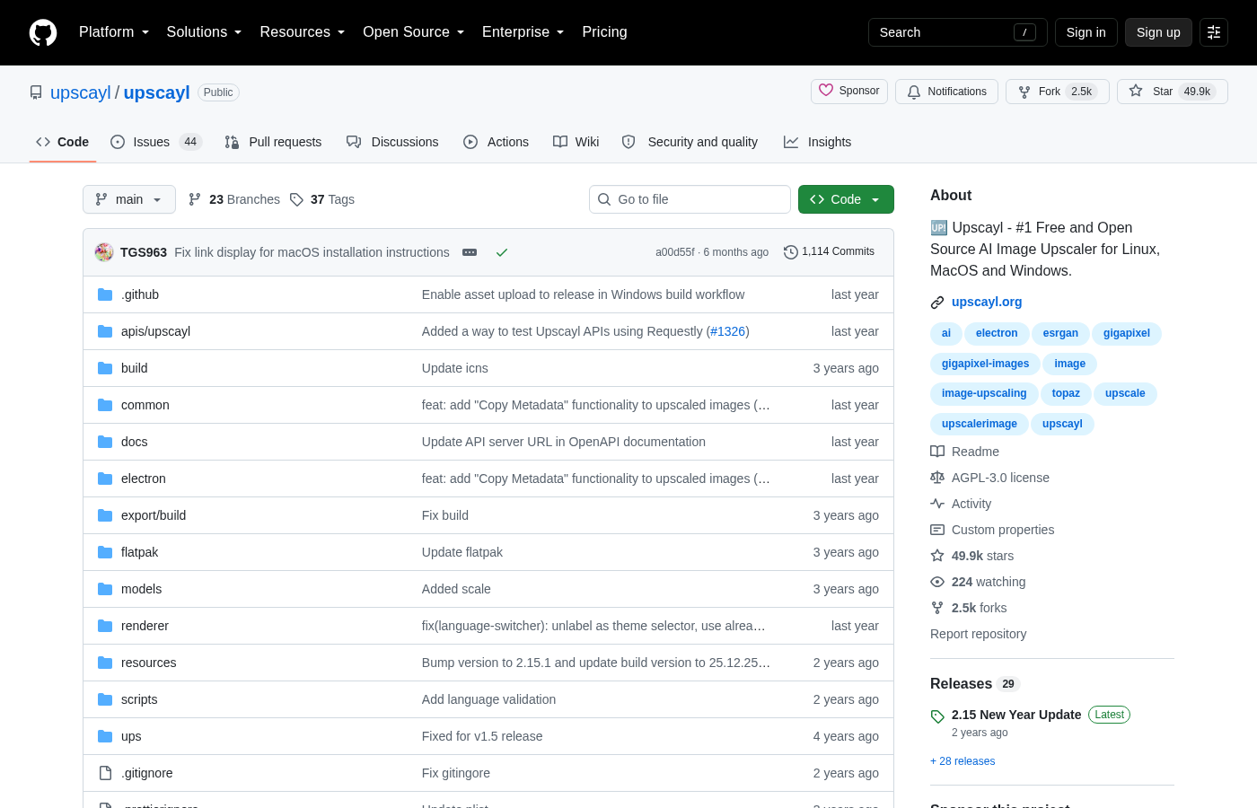This screenshot has width=1257, height=808.
Task: Open issue #1326 link in commit message
Action: 727,331
